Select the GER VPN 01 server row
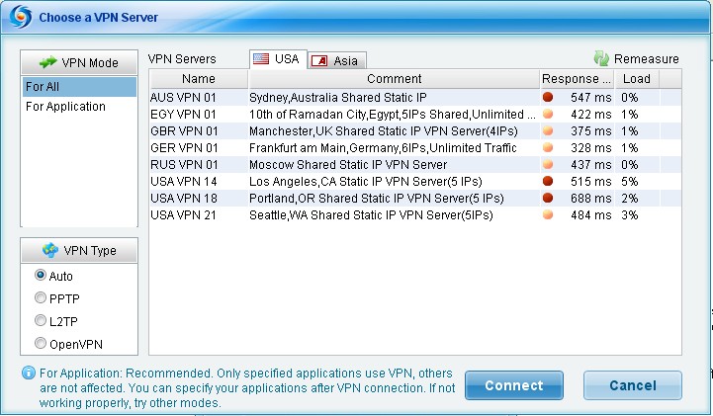Screen dimensions: 713x416 415,147
